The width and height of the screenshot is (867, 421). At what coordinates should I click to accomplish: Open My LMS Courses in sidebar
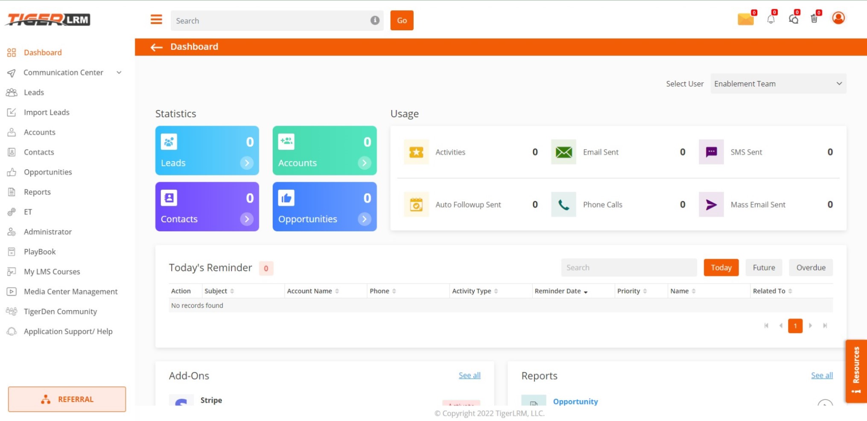point(52,271)
